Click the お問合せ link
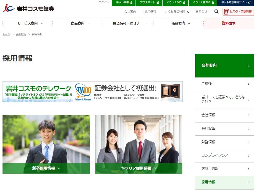This screenshot has height=193, width=255. coord(201,12)
